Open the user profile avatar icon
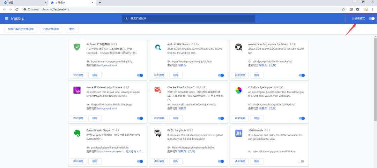Image resolution: width=377 pixels, height=168 pixels. coord(366,9)
